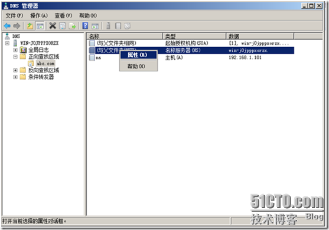This screenshot has height=230, width=329.
Task: Open the 查看(V) menu
Action: [x=63, y=15]
